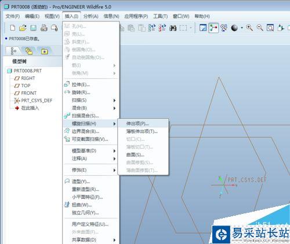Screen dimensions: 290x244
Task: Open the 视图(V) menu
Action: coord(52,16)
